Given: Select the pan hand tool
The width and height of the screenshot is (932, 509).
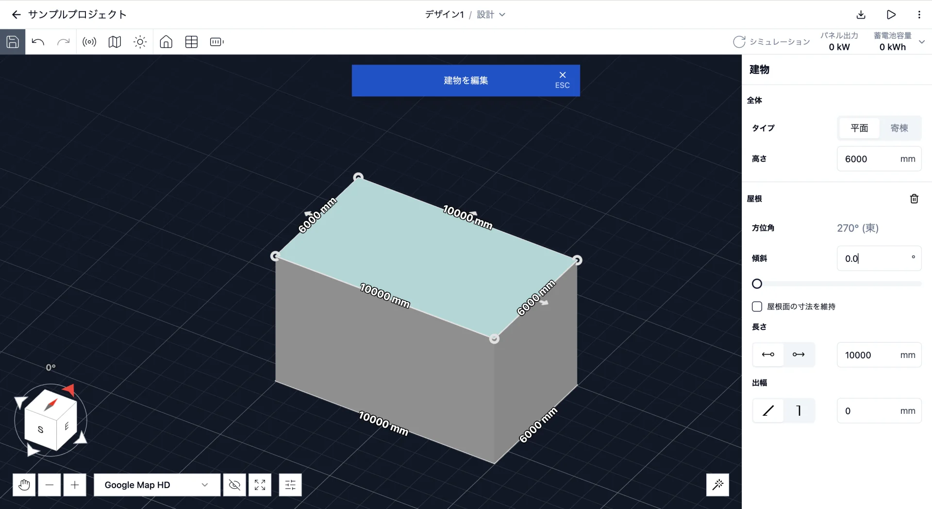Looking at the screenshot, I should tap(24, 485).
